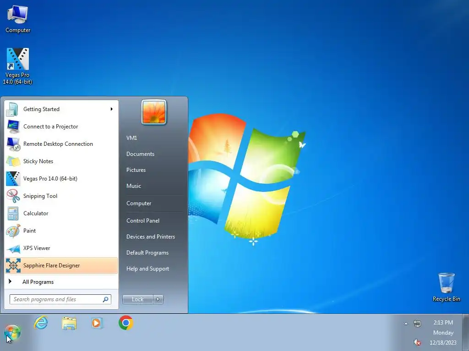Open the Sticky Notes icon

(13, 161)
